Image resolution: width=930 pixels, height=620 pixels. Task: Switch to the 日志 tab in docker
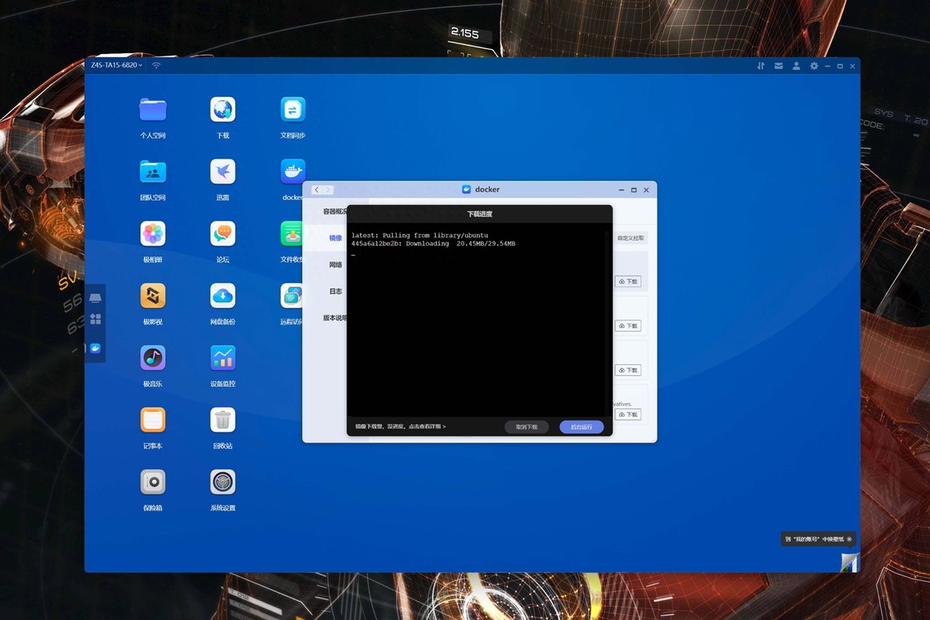pos(335,291)
